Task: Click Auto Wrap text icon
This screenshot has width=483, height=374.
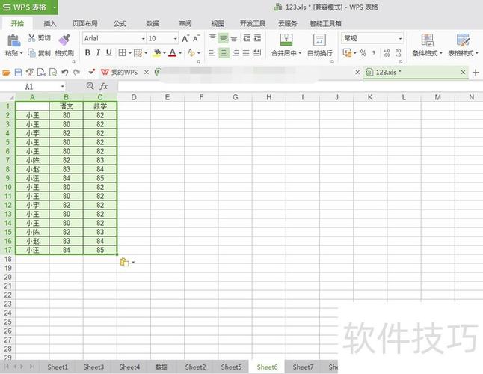Action: (x=319, y=40)
